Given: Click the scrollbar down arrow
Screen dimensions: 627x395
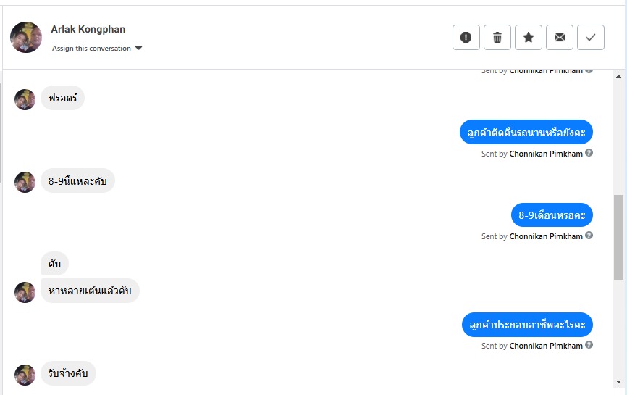Looking at the screenshot, I should pyautogui.click(x=618, y=381).
